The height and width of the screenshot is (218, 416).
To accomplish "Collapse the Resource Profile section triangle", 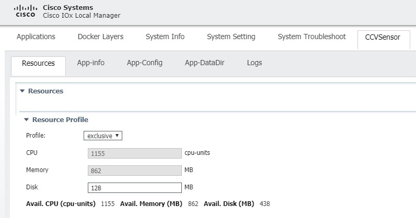I will pyautogui.click(x=26, y=120).
